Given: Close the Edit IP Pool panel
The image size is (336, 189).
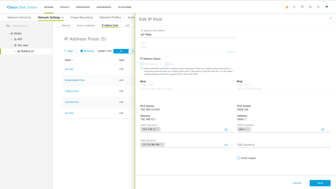Looking at the screenshot, I should 330,18.
